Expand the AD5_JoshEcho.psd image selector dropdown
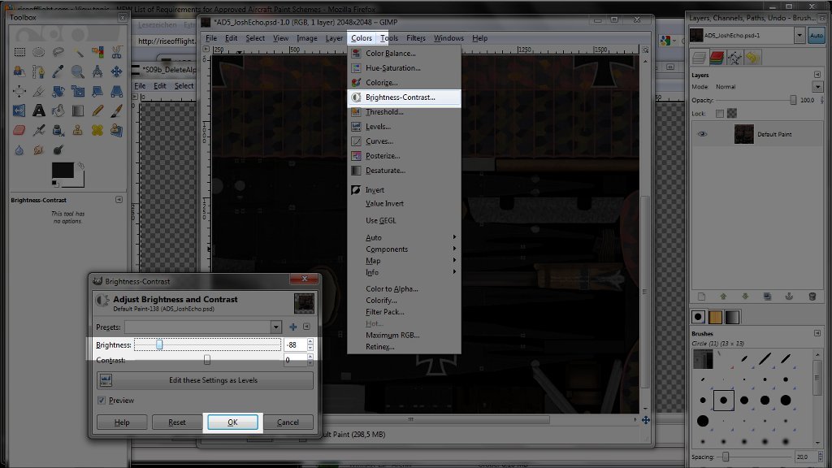The height and width of the screenshot is (468, 832). (x=799, y=36)
